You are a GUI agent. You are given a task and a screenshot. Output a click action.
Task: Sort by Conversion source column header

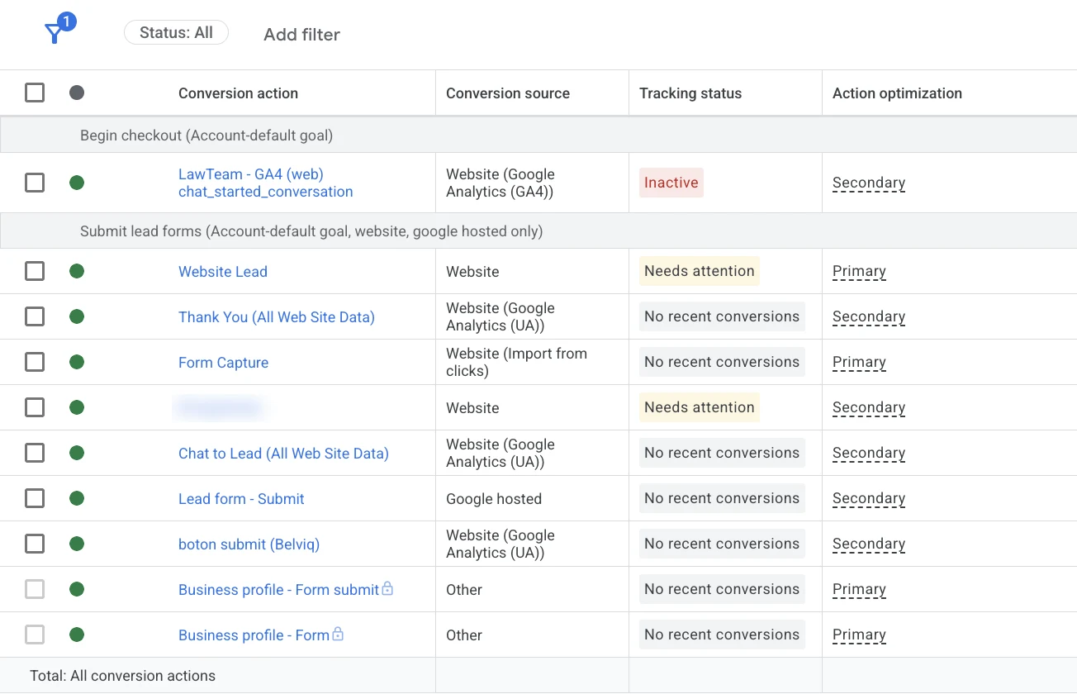click(508, 93)
